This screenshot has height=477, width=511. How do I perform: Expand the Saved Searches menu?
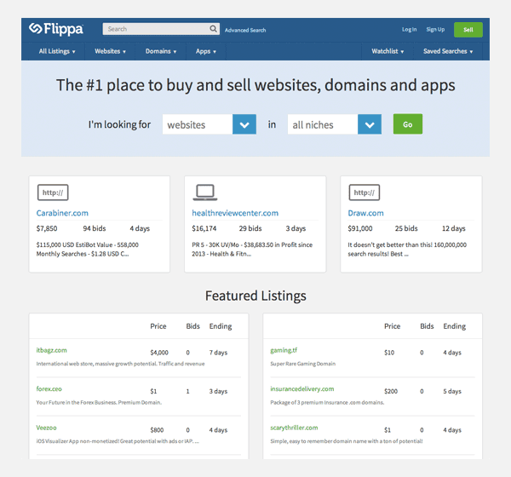pos(448,51)
